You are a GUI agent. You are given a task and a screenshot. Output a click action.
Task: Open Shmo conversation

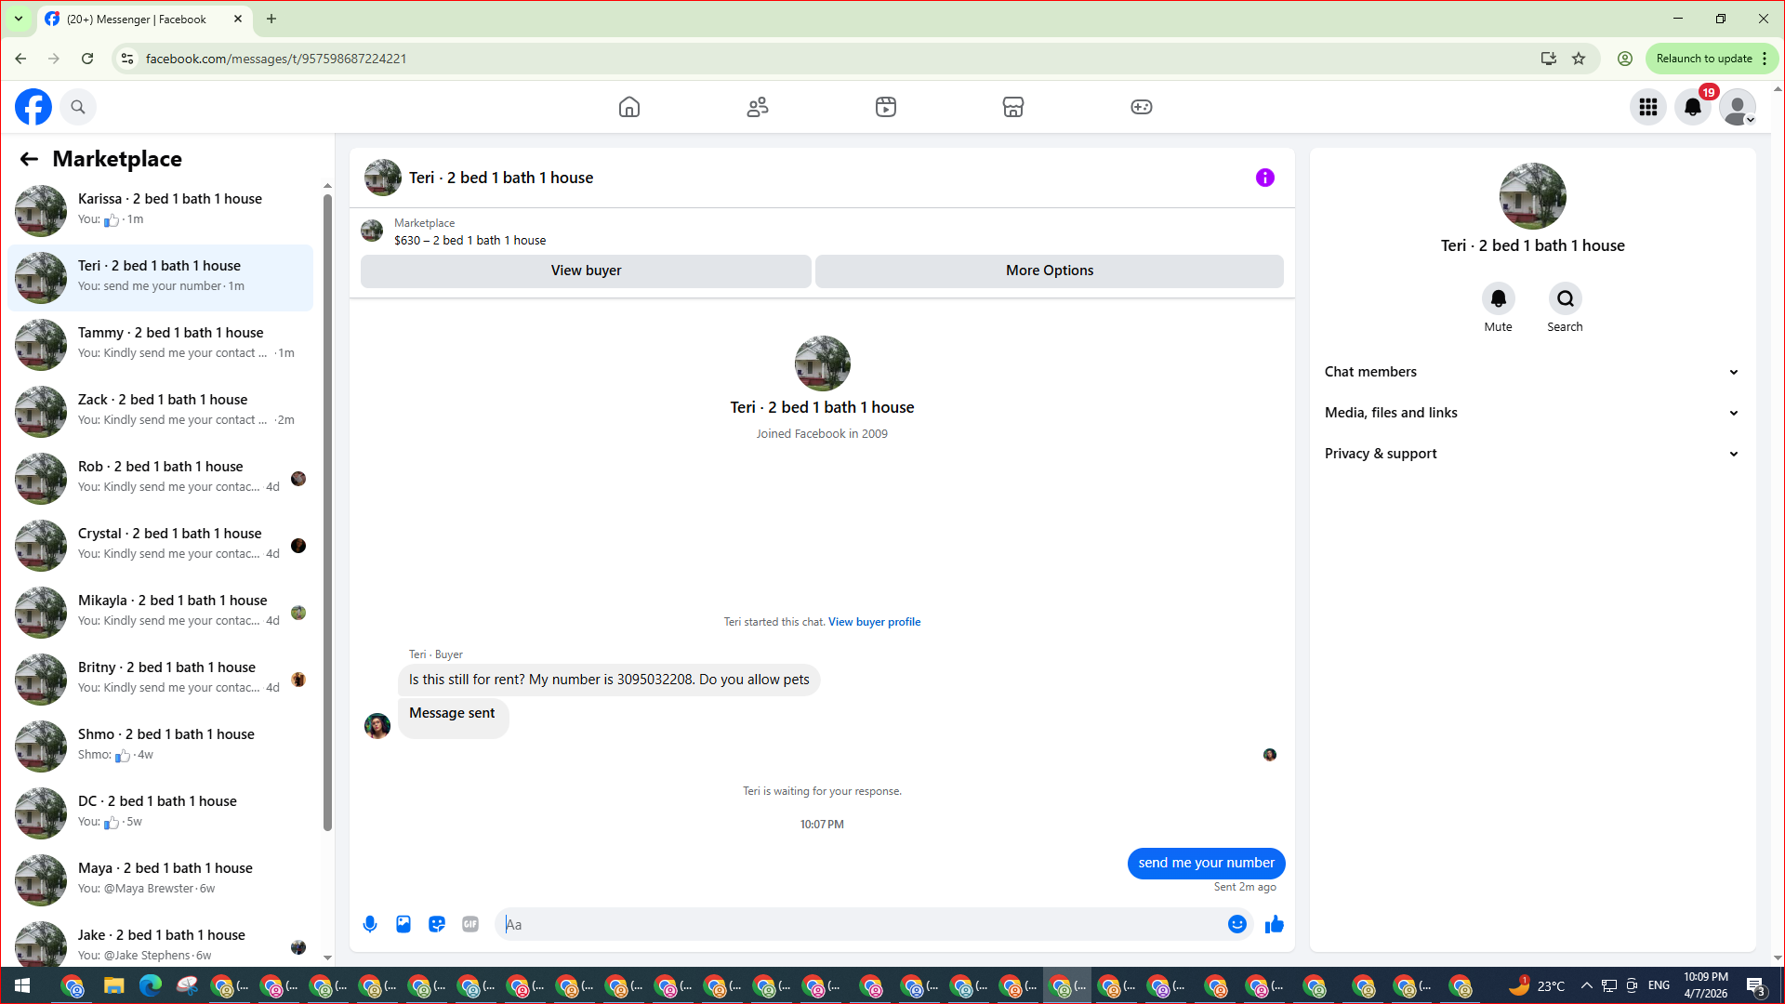pyautogui.click(x=160, y=746)
